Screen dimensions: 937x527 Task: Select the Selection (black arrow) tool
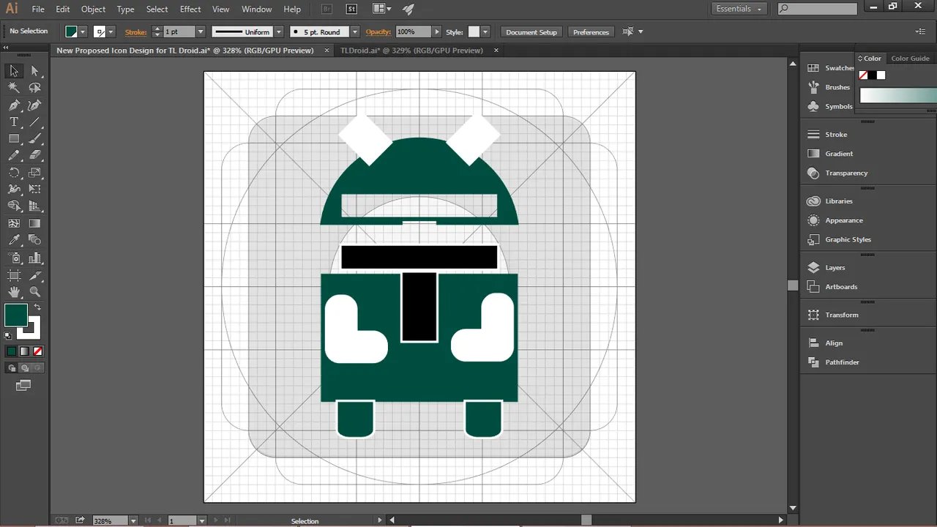(x=14, y=71)
